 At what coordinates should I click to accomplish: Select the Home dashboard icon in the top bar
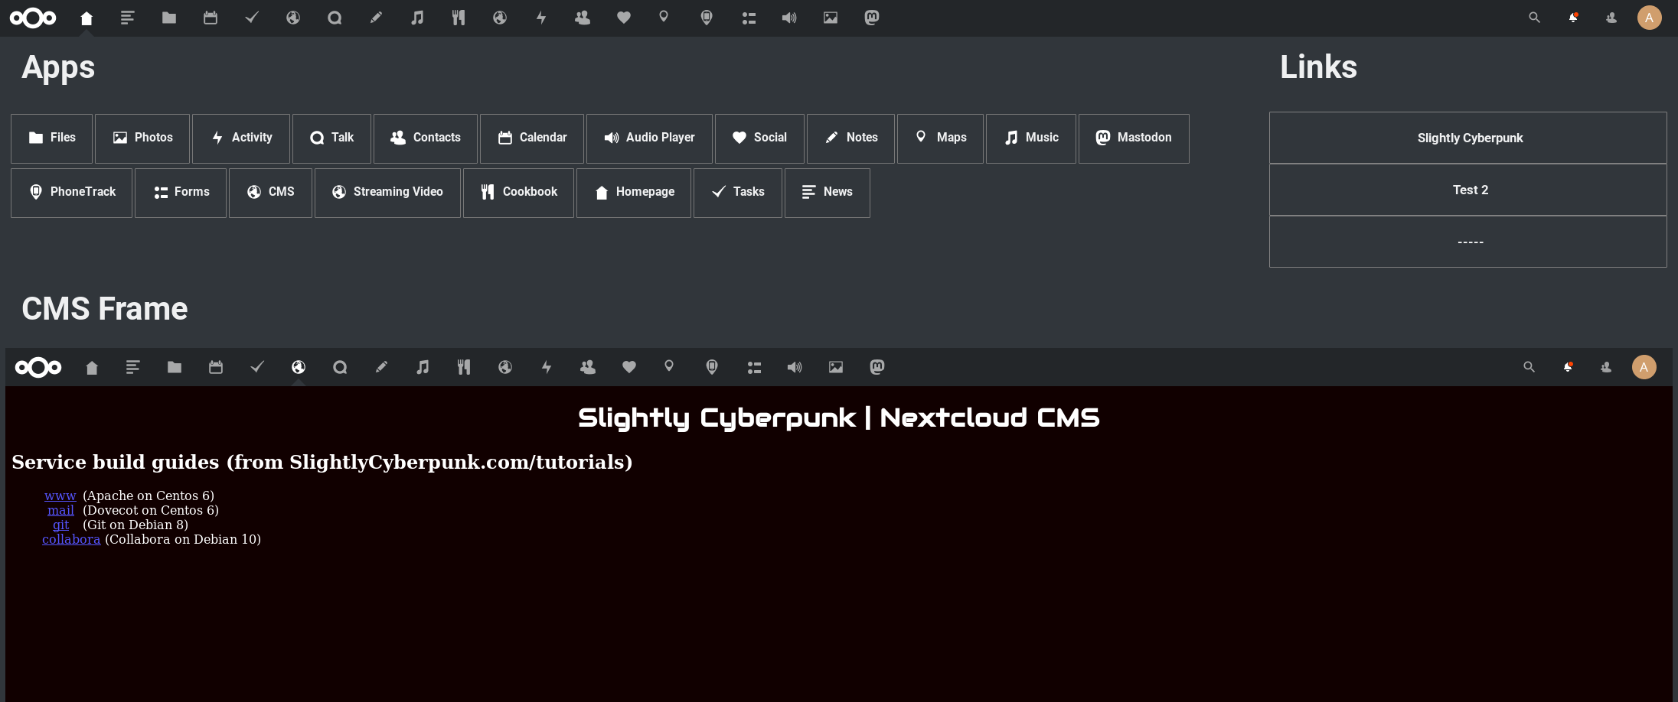(x=87, y=18)
